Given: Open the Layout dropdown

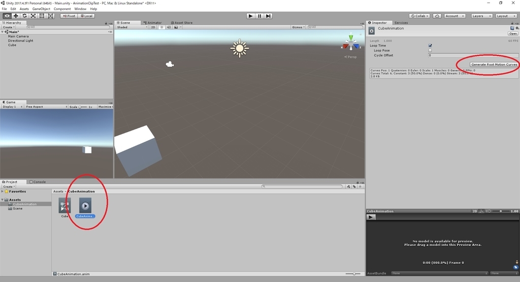Looking at the screenshot, I should tap(506, 16).
